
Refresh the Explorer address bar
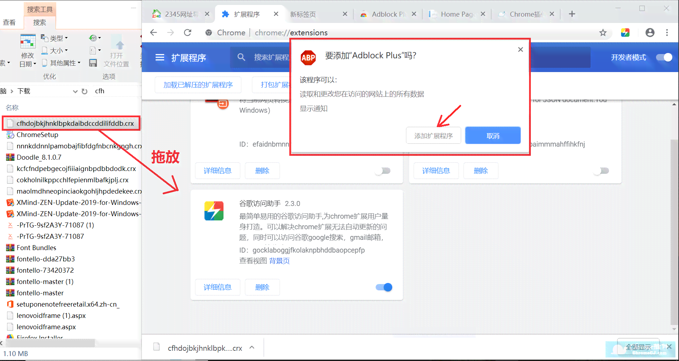[x=85, y=91]
